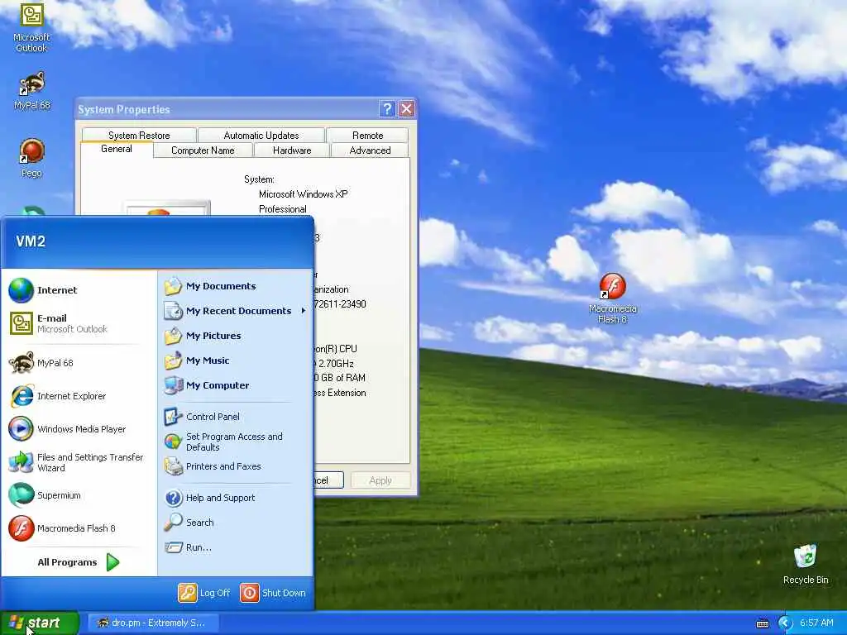Open My Documents folder

pyautogui.click(x=236, y=286)
